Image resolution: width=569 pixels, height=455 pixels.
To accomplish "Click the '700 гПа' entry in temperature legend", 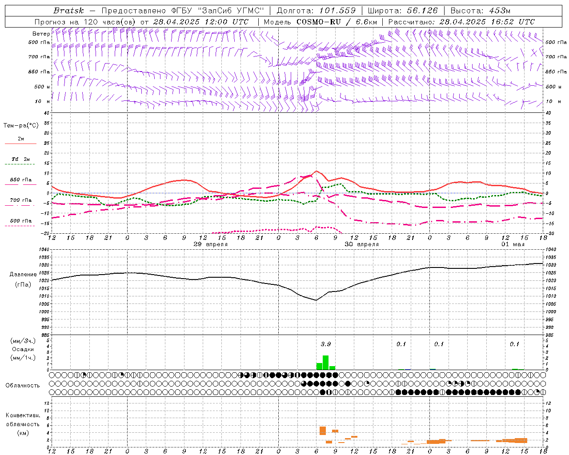I will pyautogui.click(x=21, y=200).
